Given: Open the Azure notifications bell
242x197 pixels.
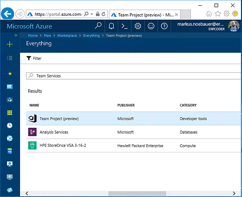Looking at the screenshot, I should point(111,26).
